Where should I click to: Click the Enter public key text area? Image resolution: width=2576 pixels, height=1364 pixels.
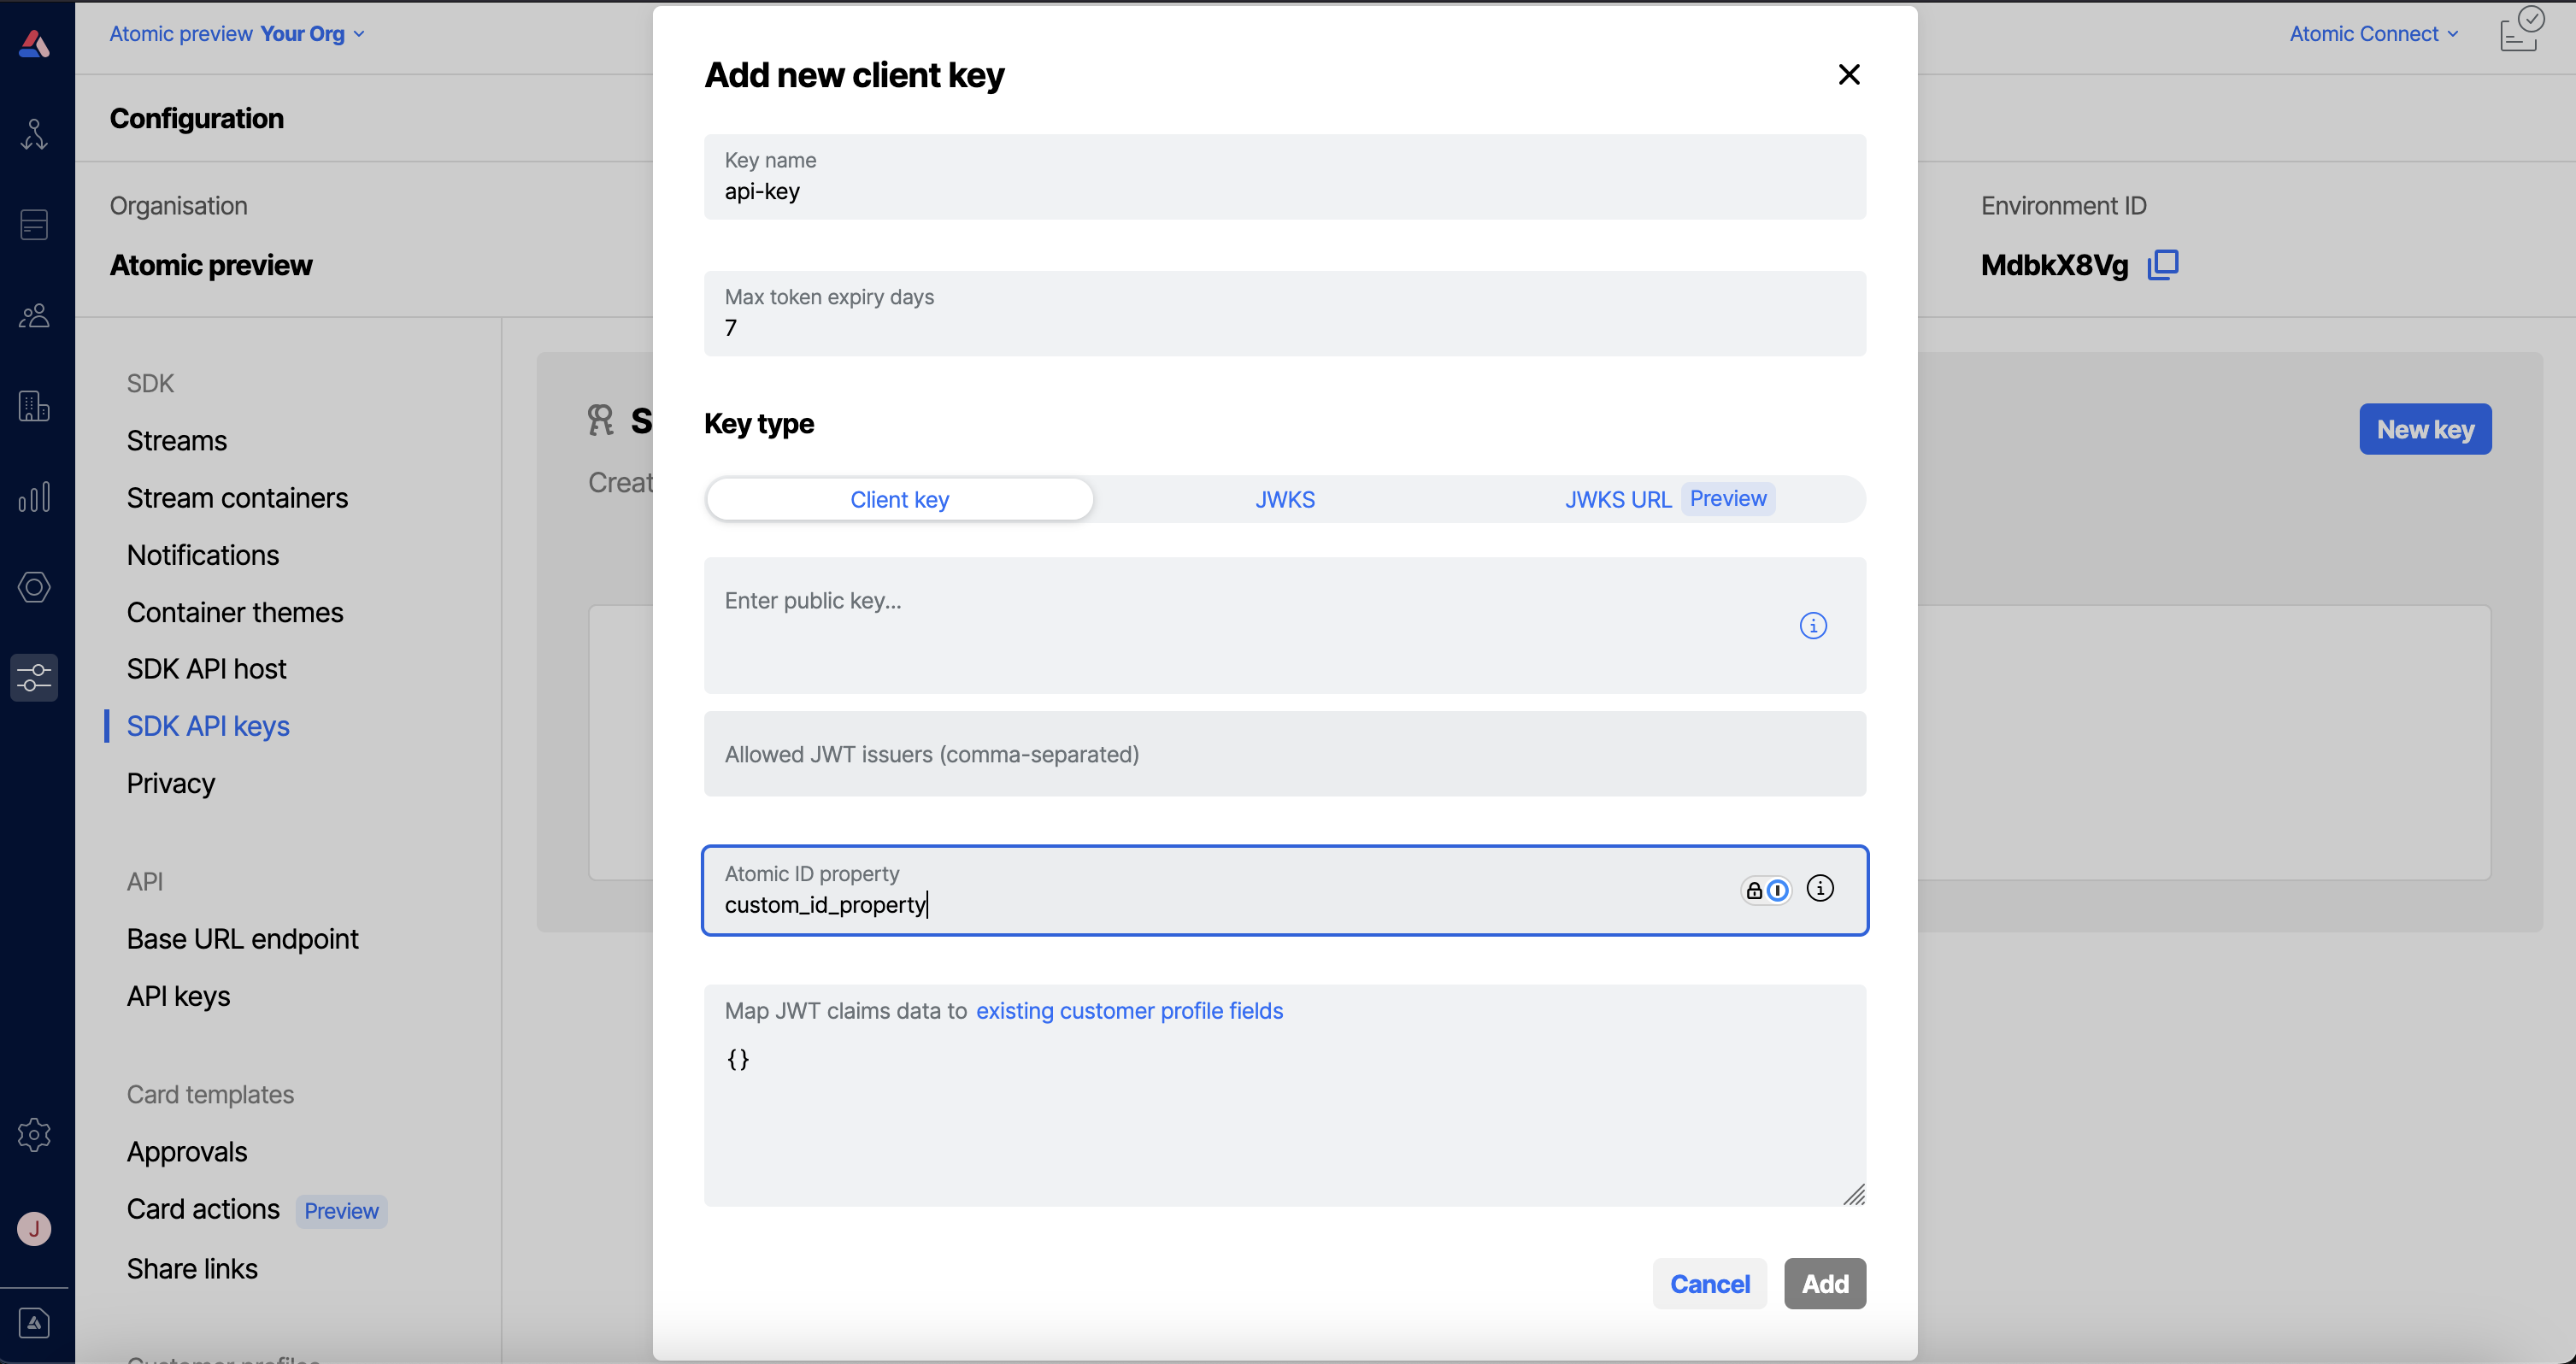[x=1285, y=626]
